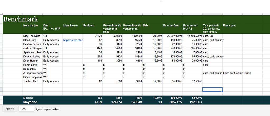This screenshot has height=116, width=270.
Task: Click the Revenu Brut header cell
Action: coord(172,28)
